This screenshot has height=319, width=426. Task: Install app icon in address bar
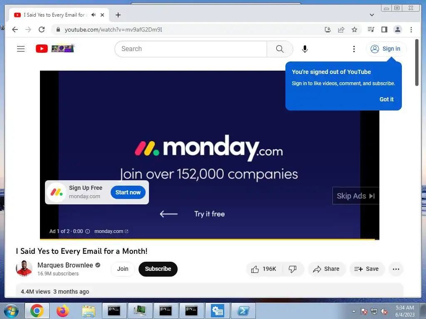click(x=328, y=29)
